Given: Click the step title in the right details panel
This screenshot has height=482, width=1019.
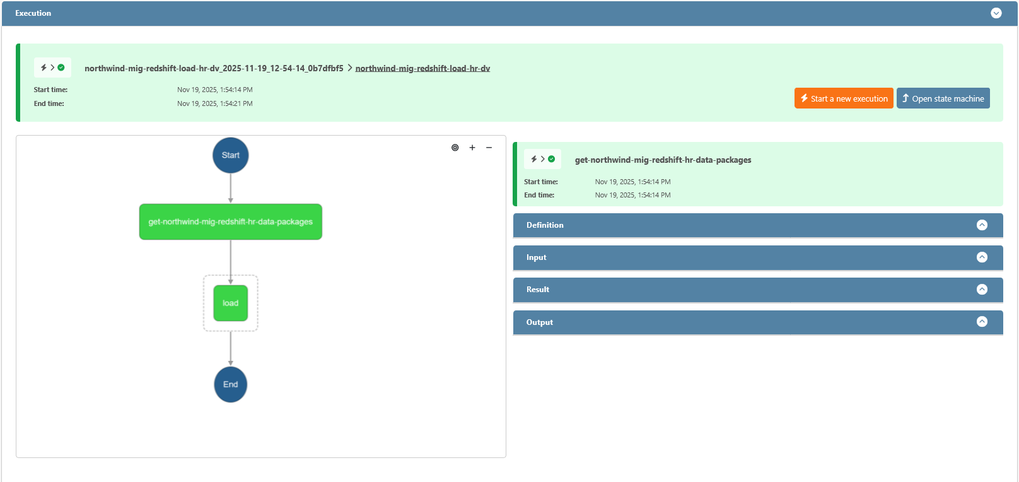Looking at the screenshot, I should (x=663, y=160).
